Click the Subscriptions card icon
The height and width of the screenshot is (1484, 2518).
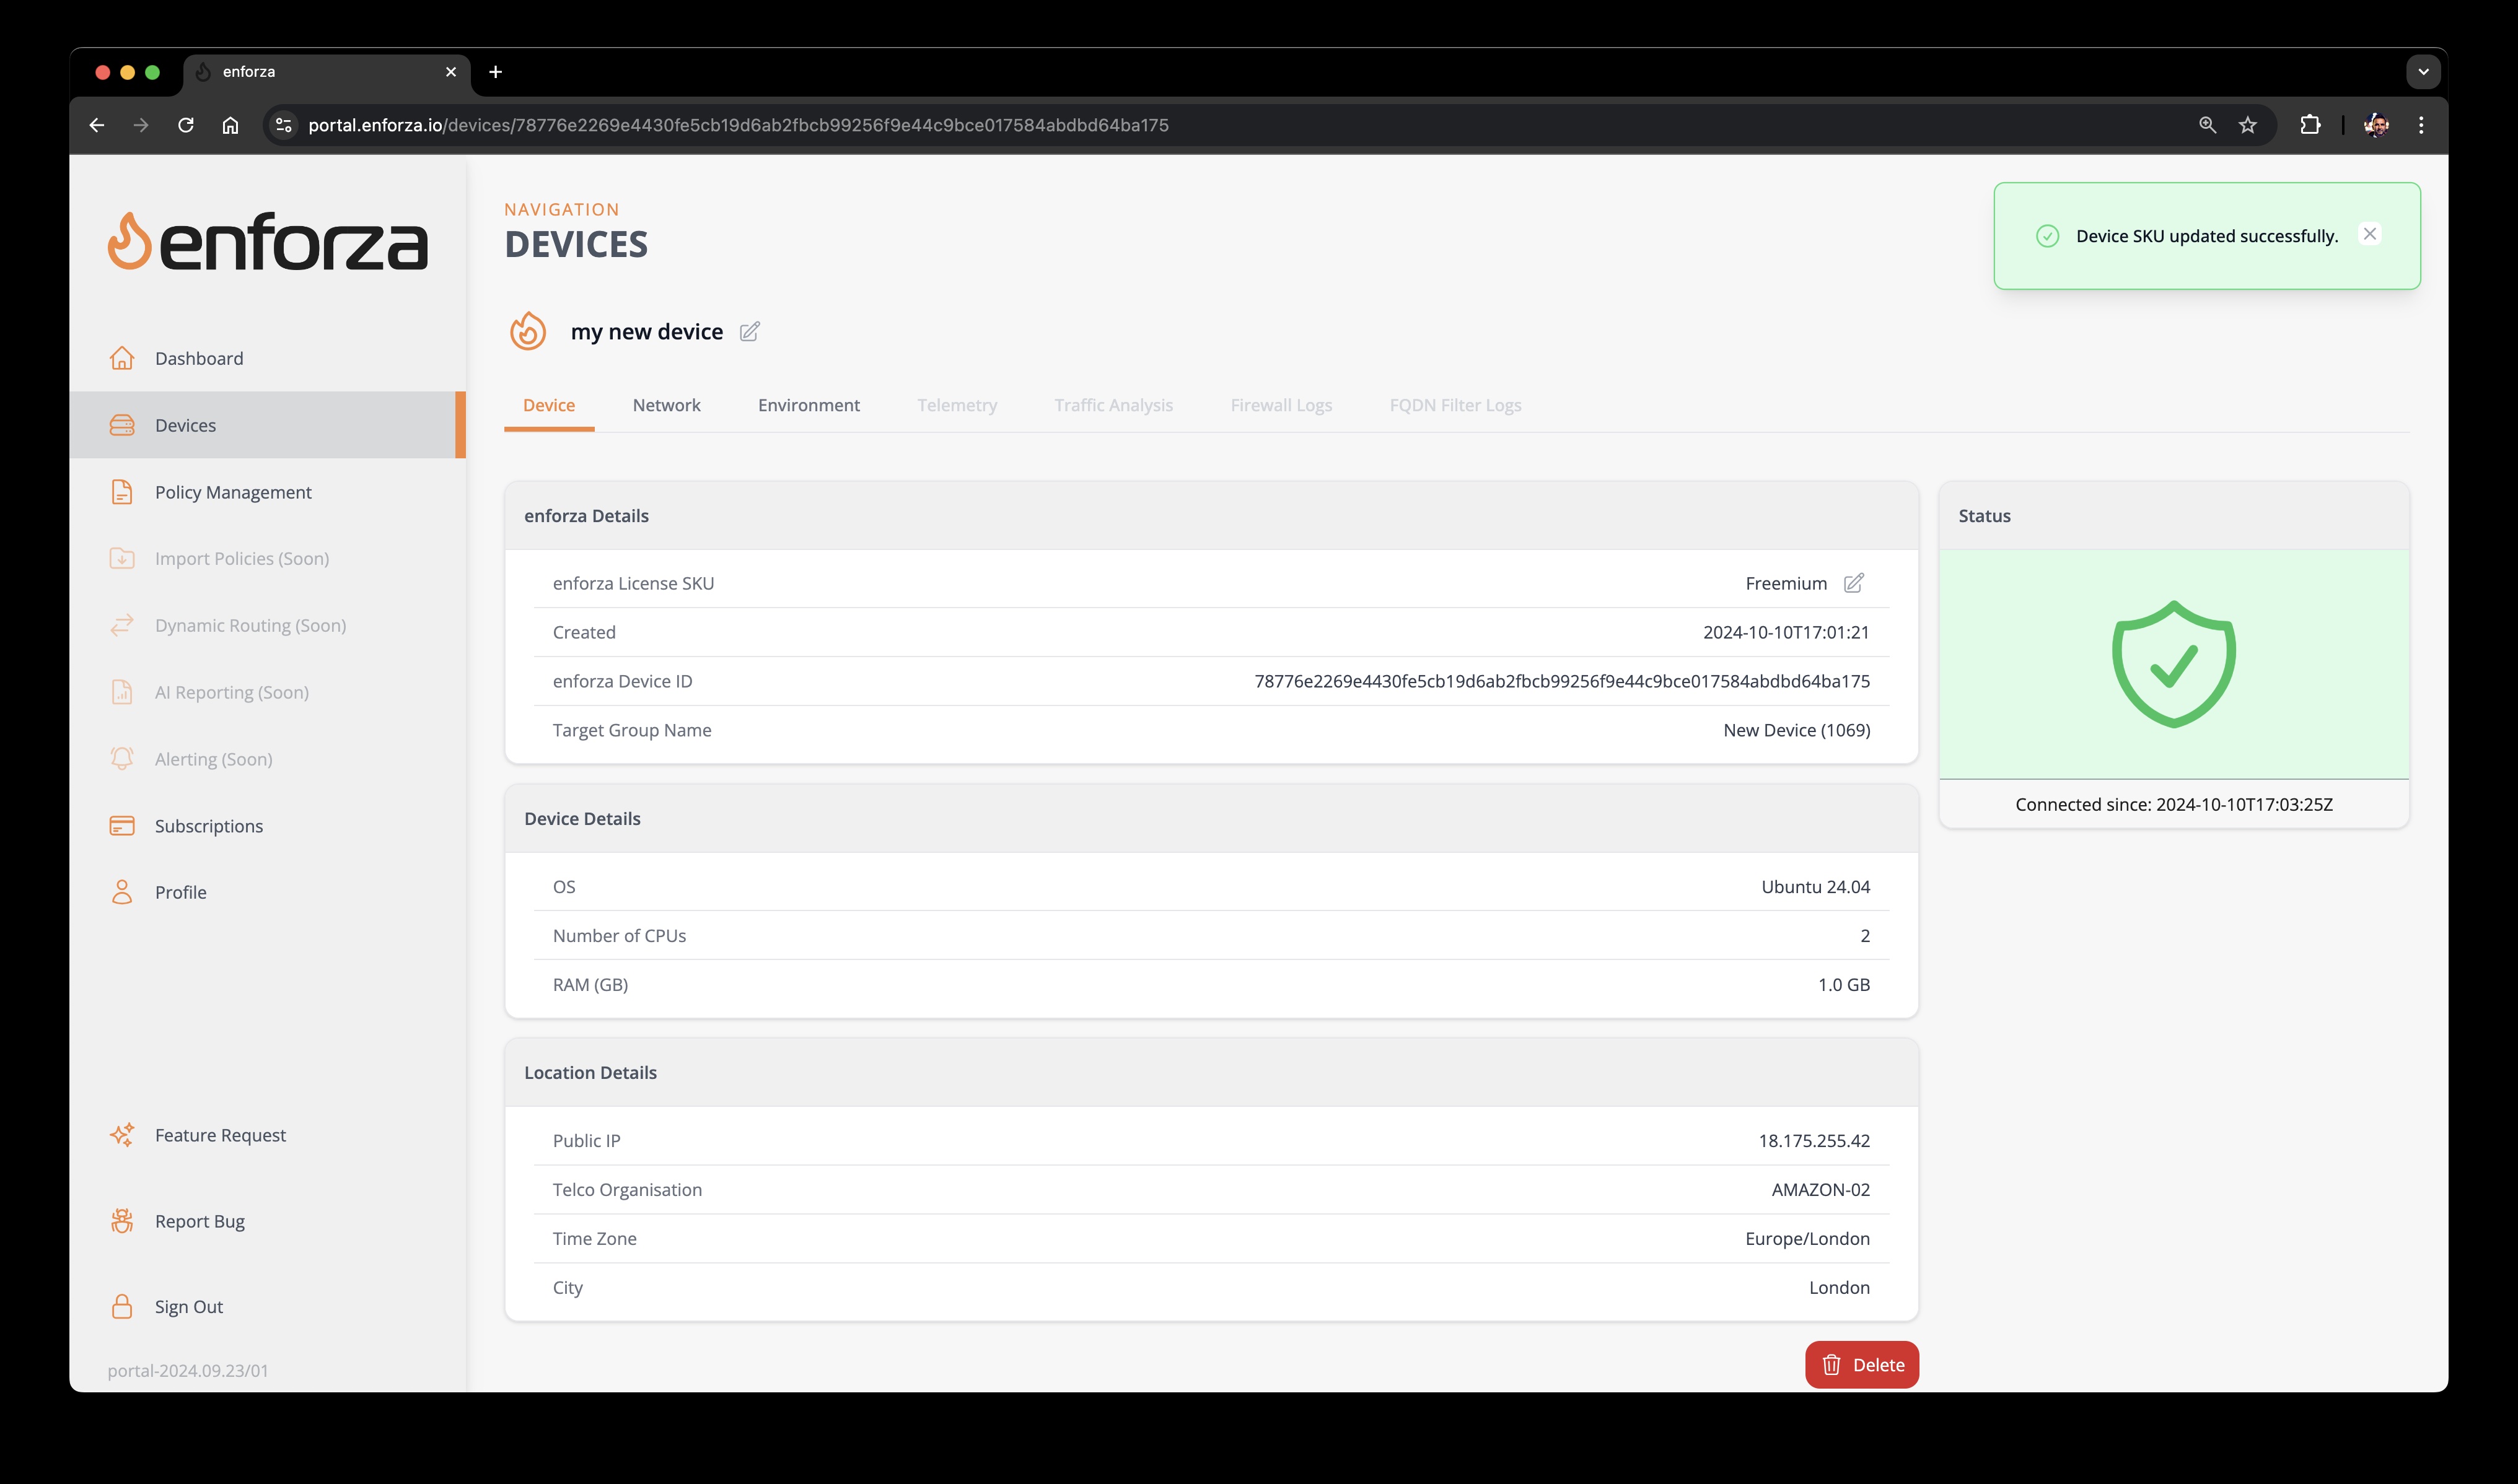(122, 826)
